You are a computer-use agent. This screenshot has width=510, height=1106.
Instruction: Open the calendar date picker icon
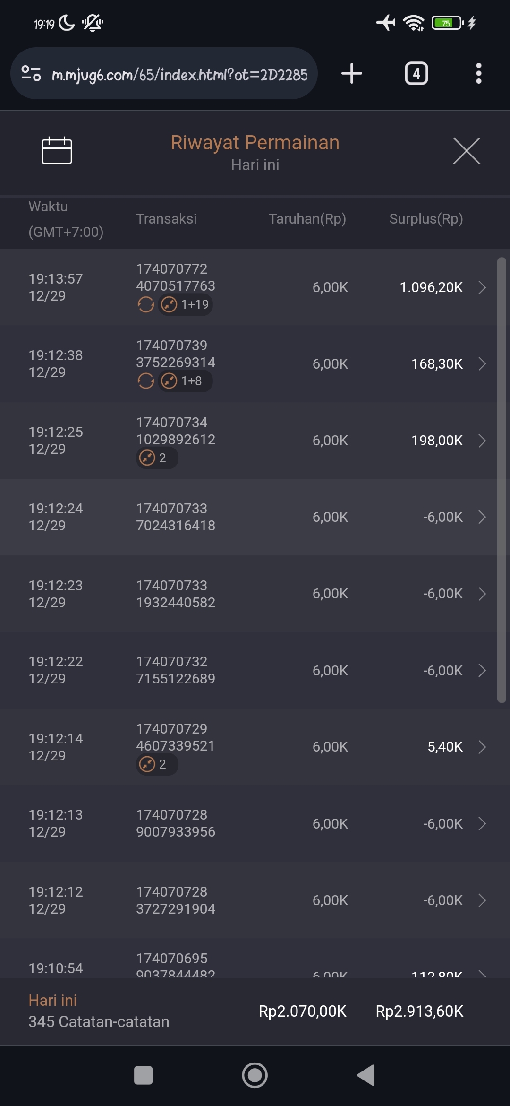[x=57, y=151]
